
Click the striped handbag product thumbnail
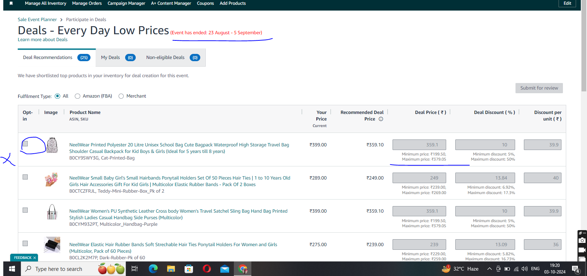(x=52, y=212)
